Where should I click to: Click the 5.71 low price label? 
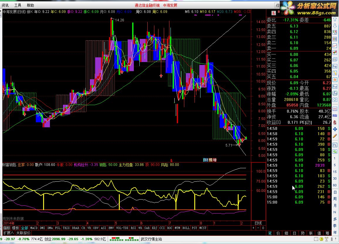(x=229, y=145)
